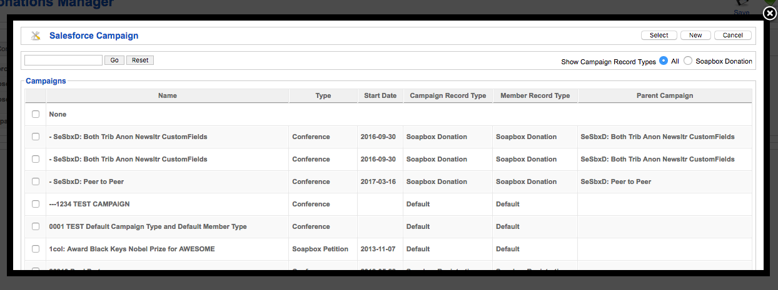Click Show Campaign Record Types label

609,62
